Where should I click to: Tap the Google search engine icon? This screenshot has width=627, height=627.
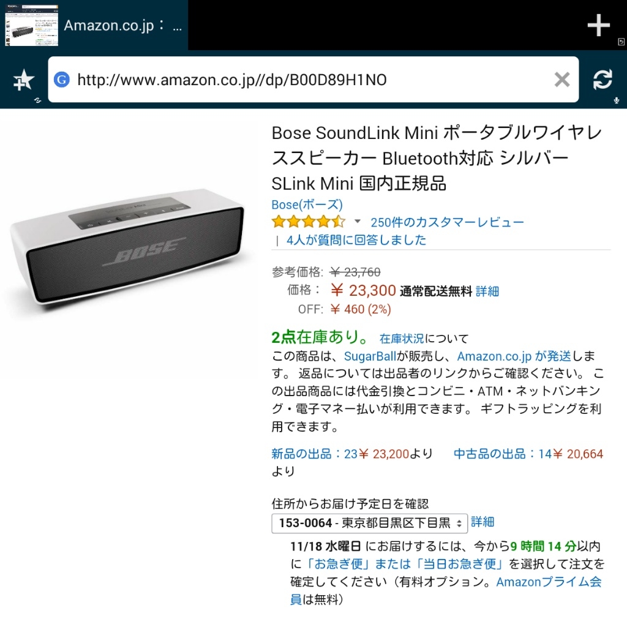[x=62, y=80]
